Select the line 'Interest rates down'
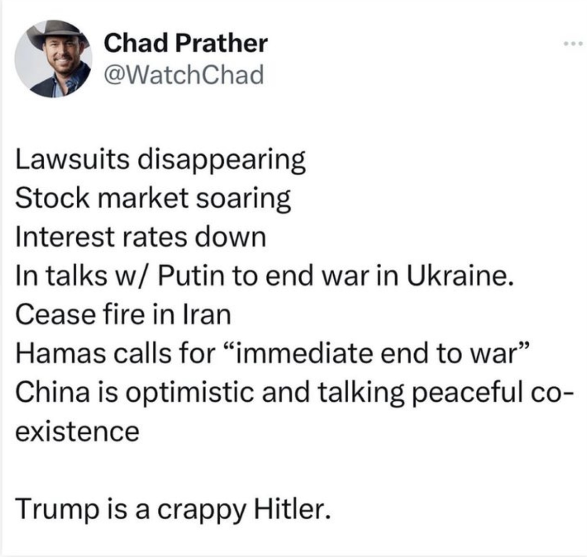This screenshot has height=557, width=587. [141, 237]
